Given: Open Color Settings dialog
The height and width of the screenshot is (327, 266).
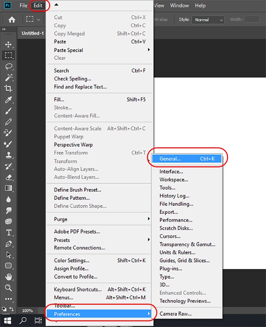Looking at the screenshot, I should [99, 260].
